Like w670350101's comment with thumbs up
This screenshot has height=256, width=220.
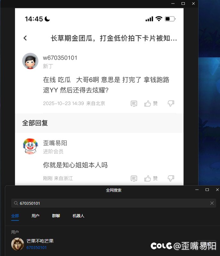point(148,103)
